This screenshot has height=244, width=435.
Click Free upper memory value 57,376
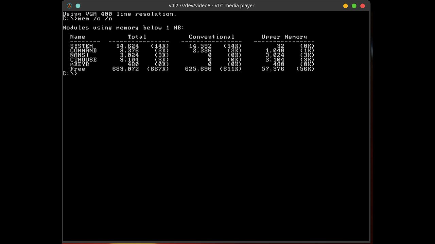pos(273,69)
